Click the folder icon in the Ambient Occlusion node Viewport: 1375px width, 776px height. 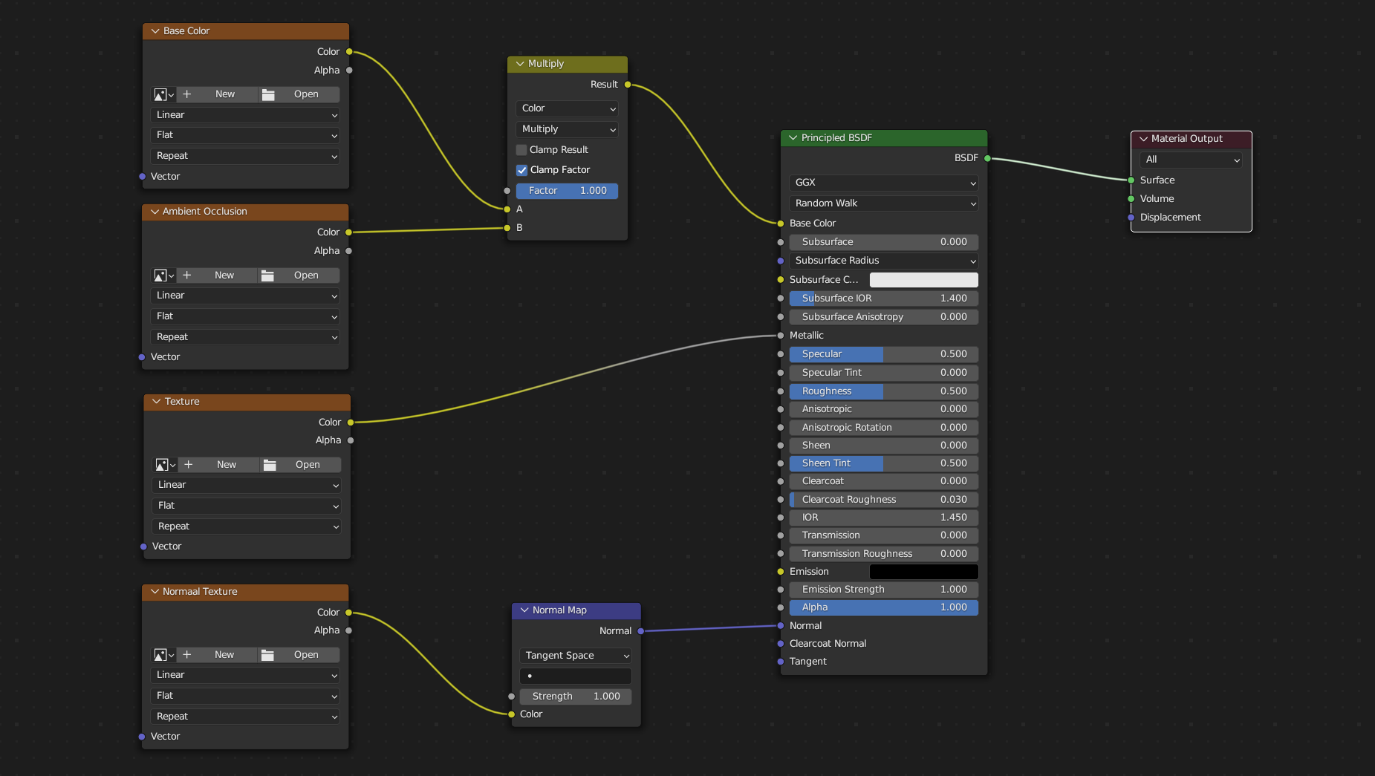pyautogui.click(x=269, y=275)
